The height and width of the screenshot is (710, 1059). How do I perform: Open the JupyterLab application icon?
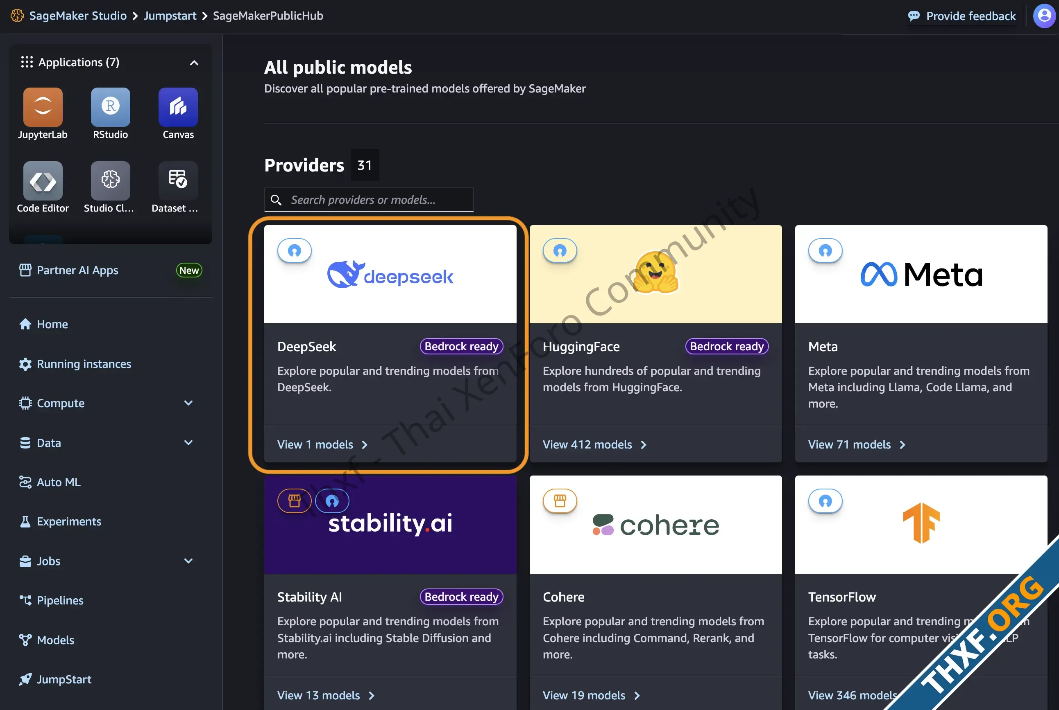pos(43,107)
